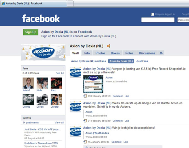Tick the Keep me logged in checkbox
The height and width of the screenshot is (148, 189).
click(x=153, y=14)
